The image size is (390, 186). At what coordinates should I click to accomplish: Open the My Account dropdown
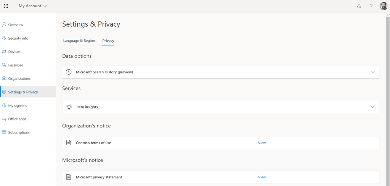[x=33, y=6]
